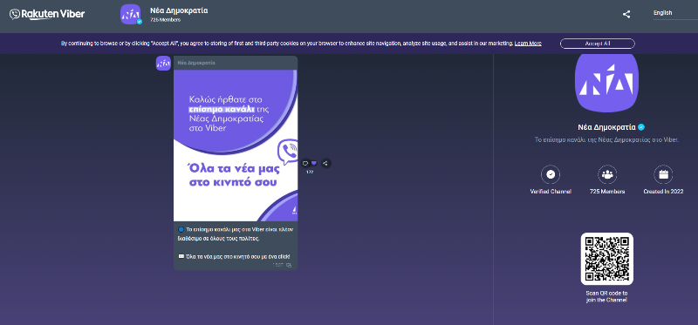Click the channel avatar in the header
The width and height of the screenshot is (698, 325).
click(131, 14)
